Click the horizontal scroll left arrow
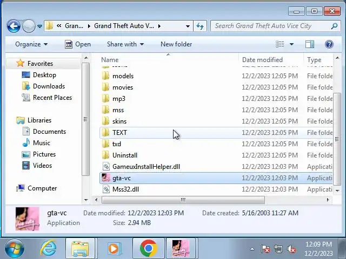The height and width of the screenshot is (259, 346). click(96, 200)
